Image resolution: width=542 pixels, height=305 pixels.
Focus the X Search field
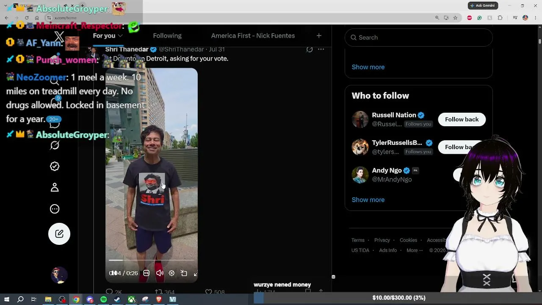coord(419,38)
